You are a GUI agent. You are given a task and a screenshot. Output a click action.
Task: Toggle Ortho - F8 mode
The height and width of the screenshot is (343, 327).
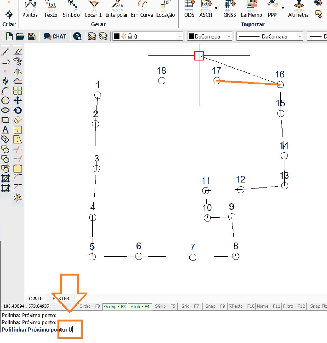[x=90, y=306]
